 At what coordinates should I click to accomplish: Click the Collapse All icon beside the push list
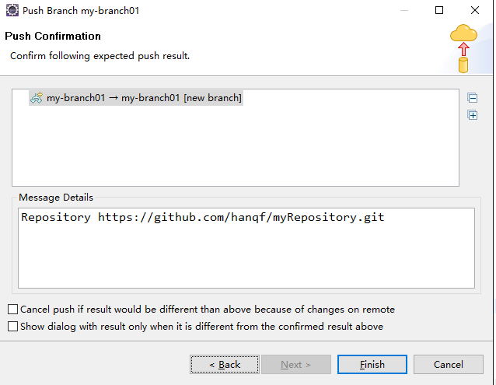(472, 98)
